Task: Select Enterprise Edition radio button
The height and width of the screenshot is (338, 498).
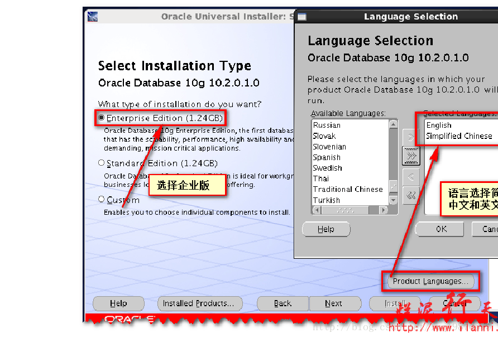Action: tap(101, 118)
